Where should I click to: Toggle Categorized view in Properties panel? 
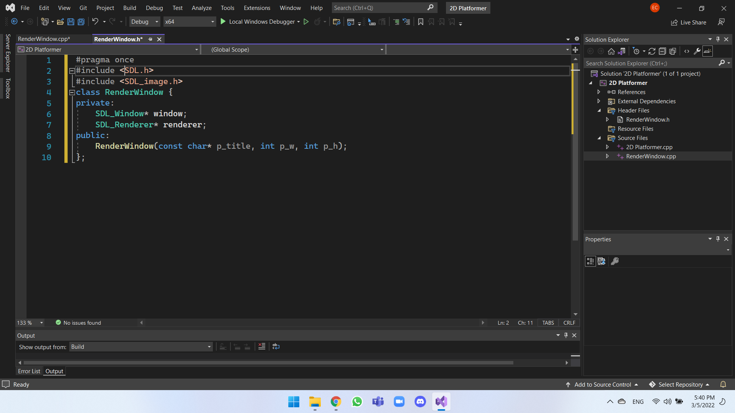click(590, 261)
